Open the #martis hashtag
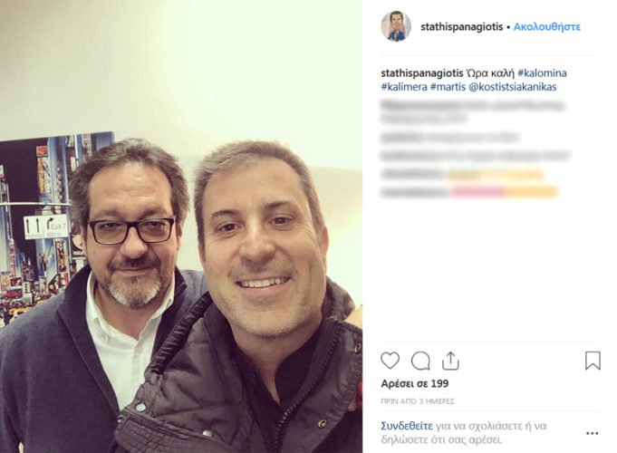The height and width of the screenshot is (453, 617). 448,87
